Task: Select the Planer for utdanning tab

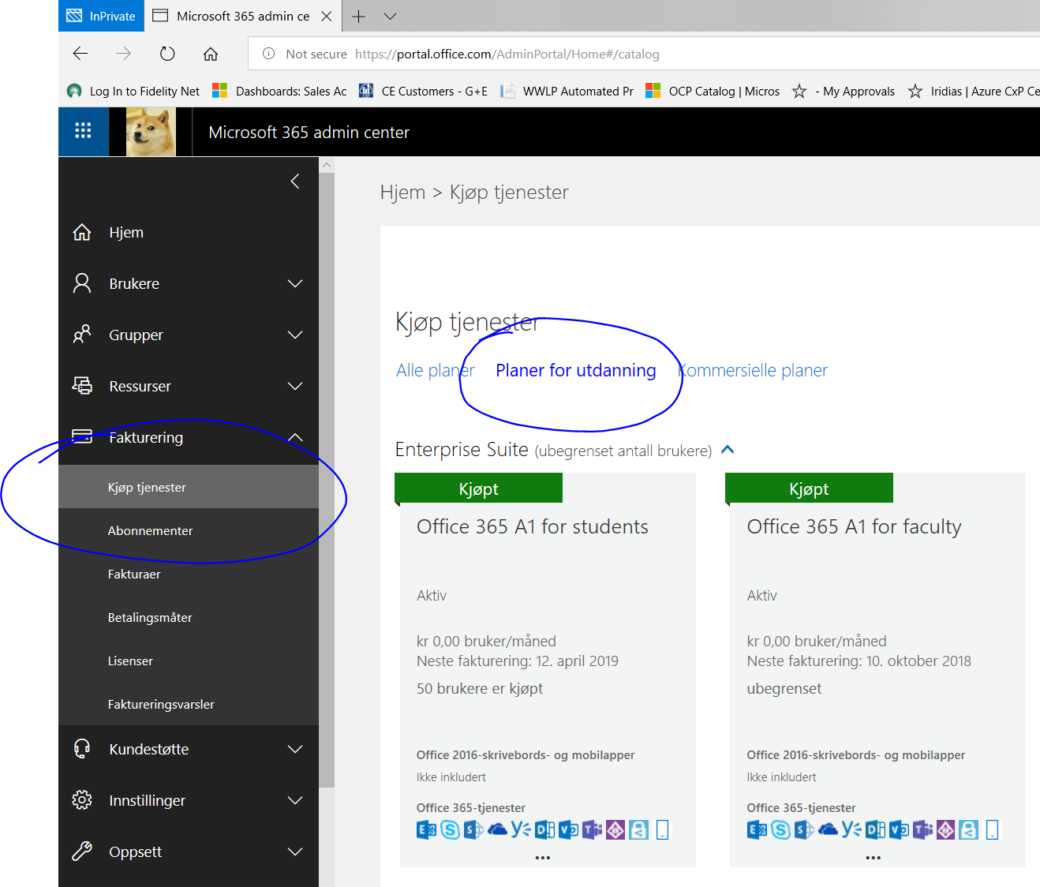Action: pos(575,370)
